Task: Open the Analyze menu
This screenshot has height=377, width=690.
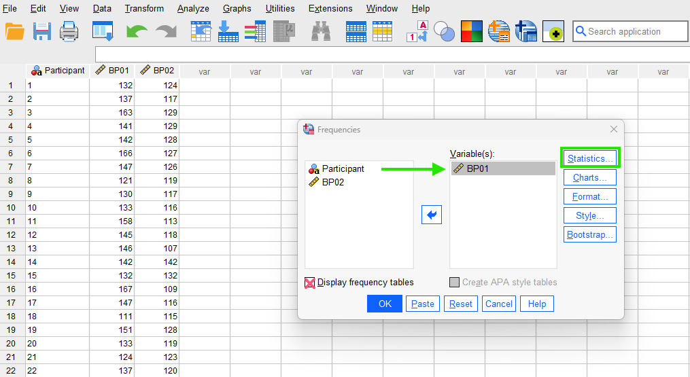Action: pos(193,8)
